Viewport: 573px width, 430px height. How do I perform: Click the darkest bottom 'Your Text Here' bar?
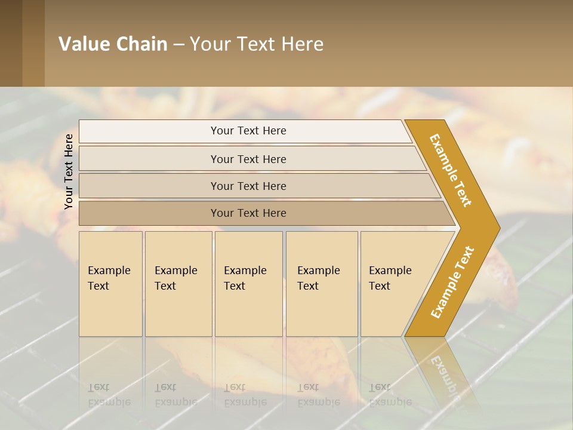pyautogui.click(x=248, y=213)
